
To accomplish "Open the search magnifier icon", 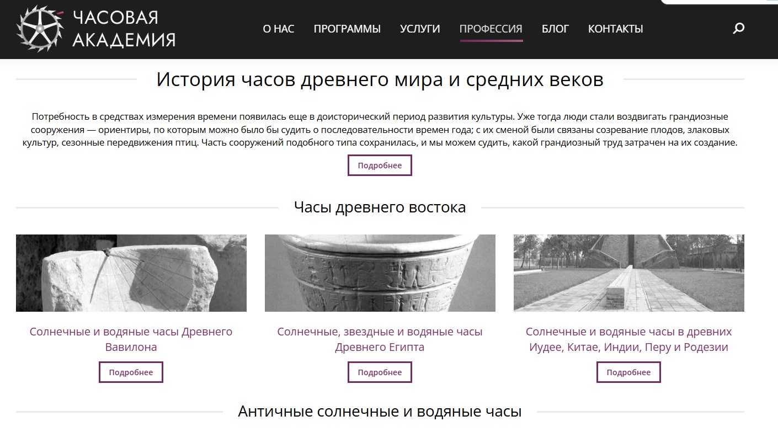I will 738,29.
